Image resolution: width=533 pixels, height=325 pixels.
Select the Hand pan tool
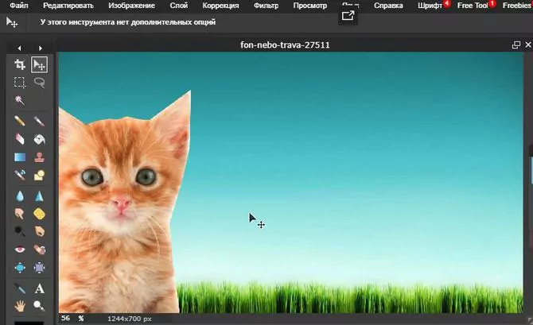[20, 306]
